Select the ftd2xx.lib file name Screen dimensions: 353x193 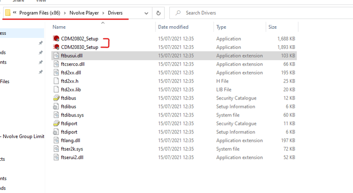(71, 90)
